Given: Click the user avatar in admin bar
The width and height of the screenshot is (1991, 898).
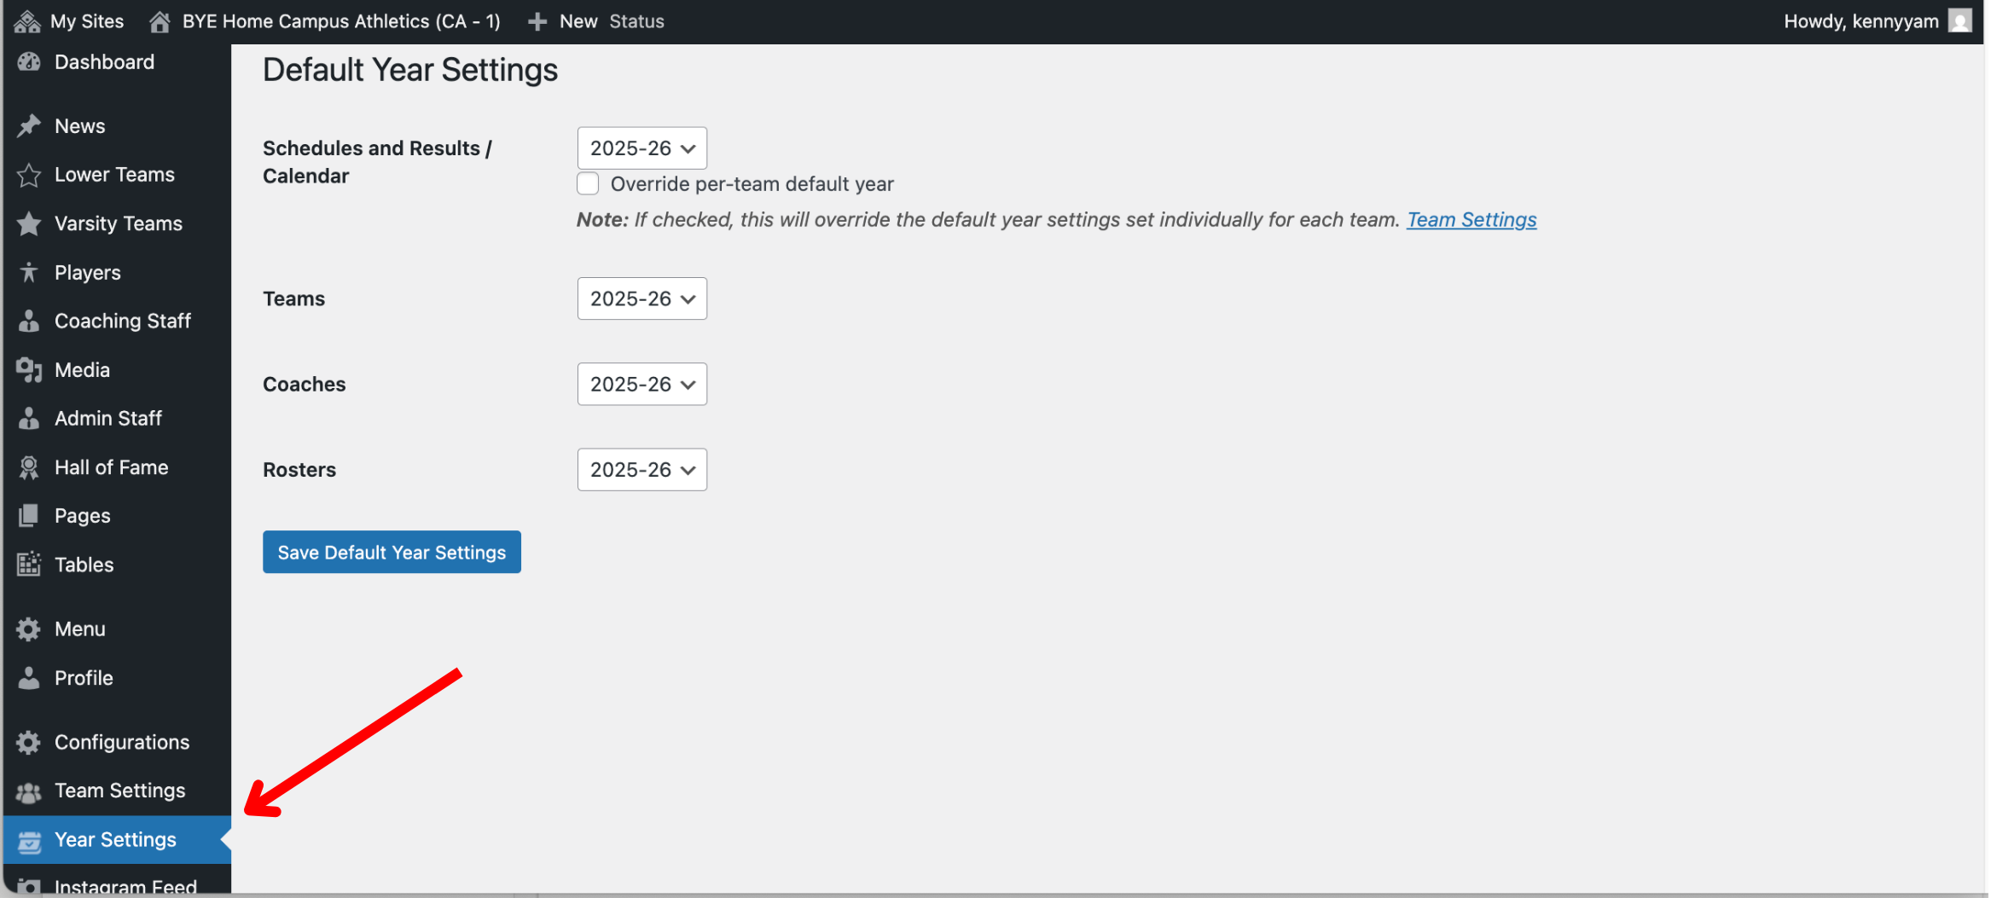Looking at the screenshot, I should pos(1960,21).
